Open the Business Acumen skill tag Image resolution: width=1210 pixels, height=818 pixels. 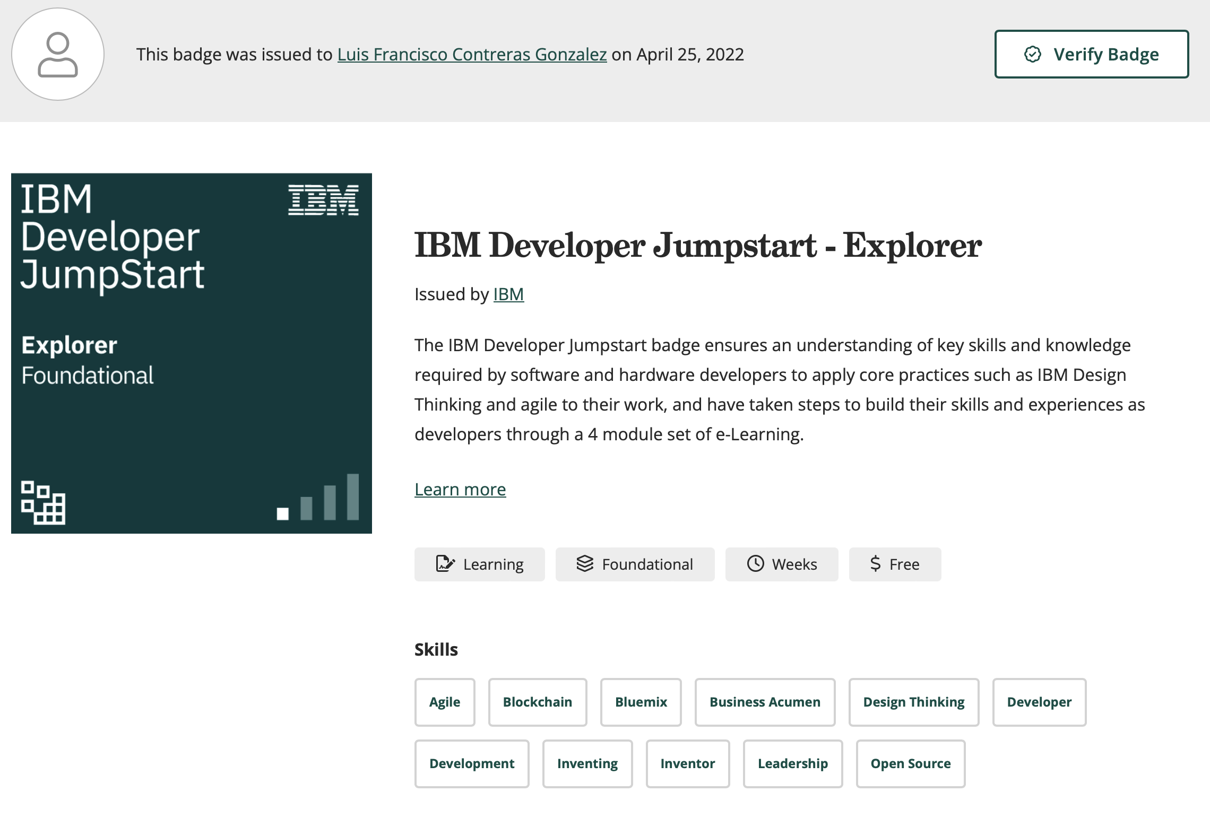765,702
